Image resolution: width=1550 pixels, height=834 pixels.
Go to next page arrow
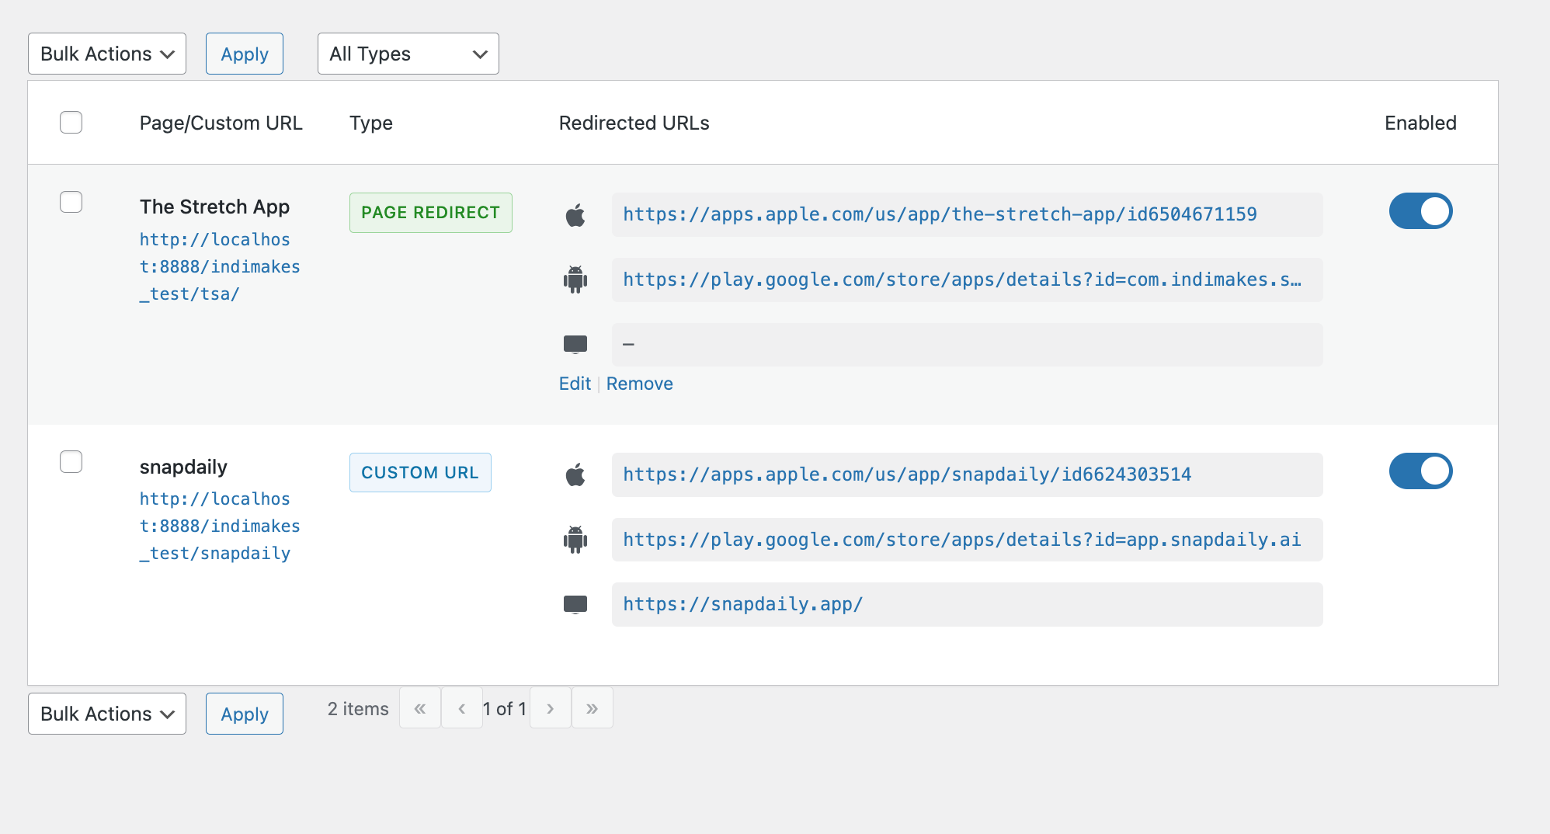pyautogui.click(x=551, y=708)
